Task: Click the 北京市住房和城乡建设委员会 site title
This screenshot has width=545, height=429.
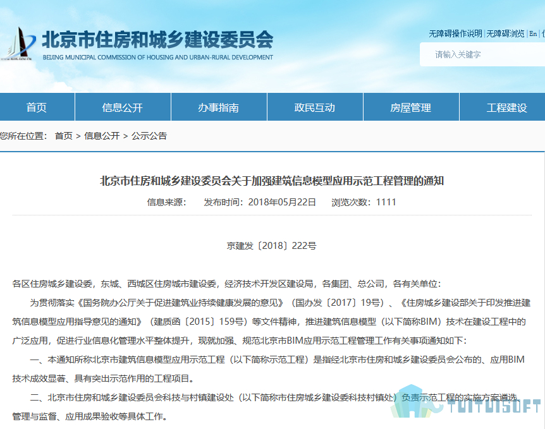Action: pos(157,40)
